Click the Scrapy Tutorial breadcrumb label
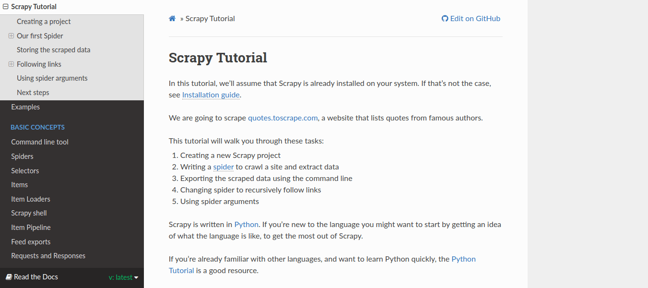Screen dimensions: 648x288 [x=210, y=18]
